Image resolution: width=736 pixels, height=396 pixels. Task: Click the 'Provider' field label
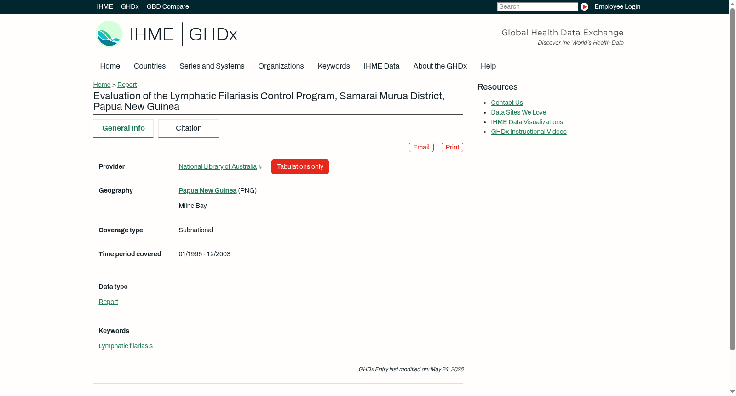(112, 166)
